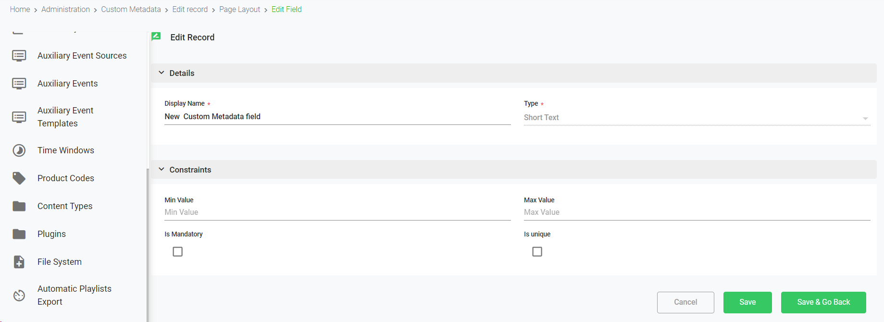The width and height of the screenshot is (884, 322).
Task: Open Auxiliary Event Templates in sidebar
Action: coord(65,117)
